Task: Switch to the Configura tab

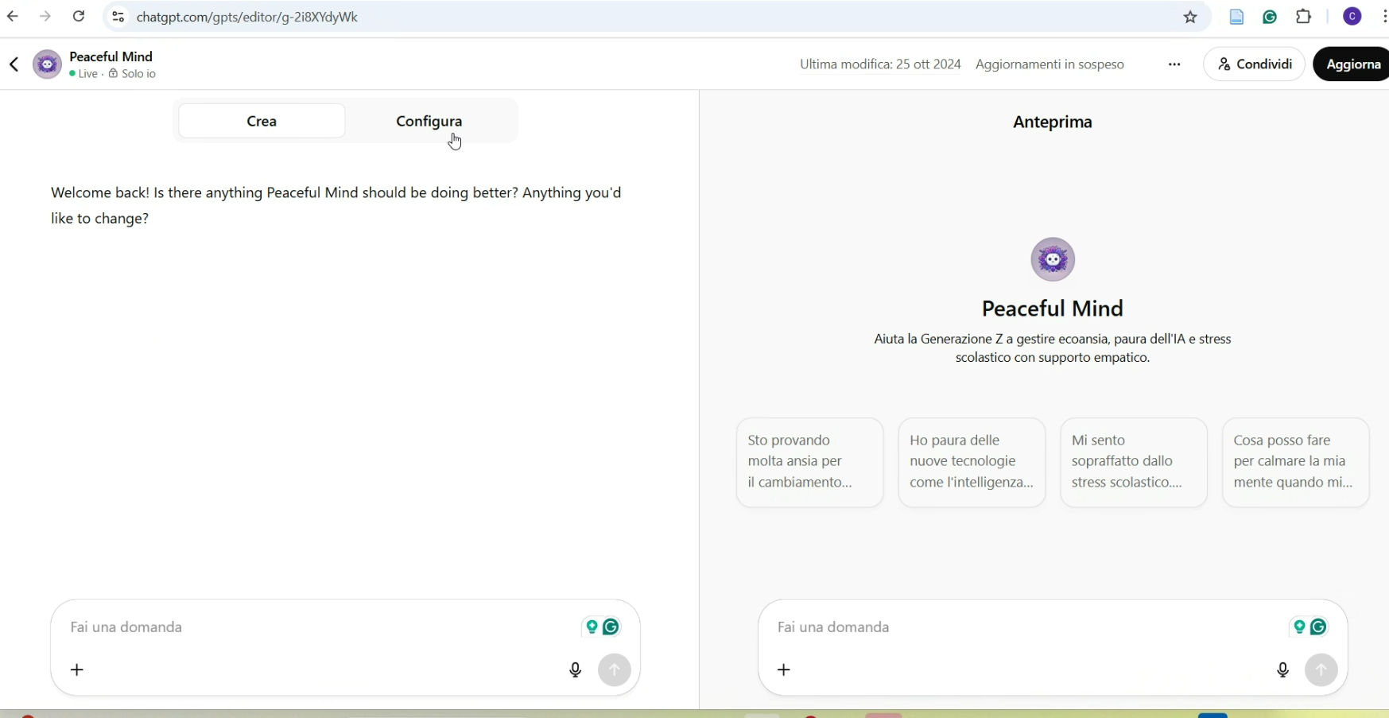Action: 429,121
